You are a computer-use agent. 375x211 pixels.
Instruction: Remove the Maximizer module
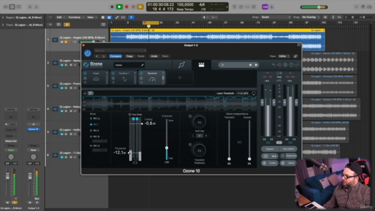(x=163, y=73)
